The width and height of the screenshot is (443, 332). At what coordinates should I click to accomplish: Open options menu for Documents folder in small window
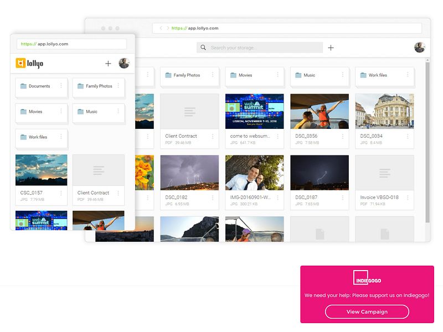coord(61,86)
